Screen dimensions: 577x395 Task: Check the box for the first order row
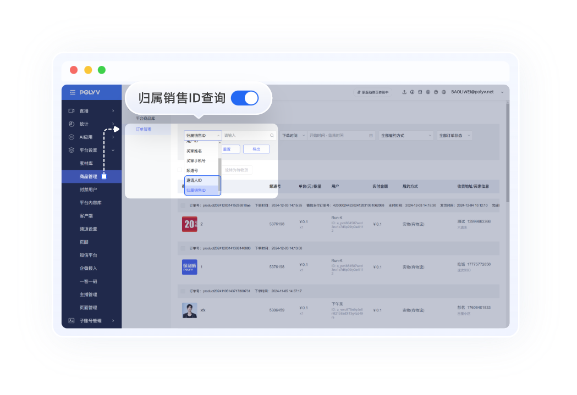(x=183, y=205)
